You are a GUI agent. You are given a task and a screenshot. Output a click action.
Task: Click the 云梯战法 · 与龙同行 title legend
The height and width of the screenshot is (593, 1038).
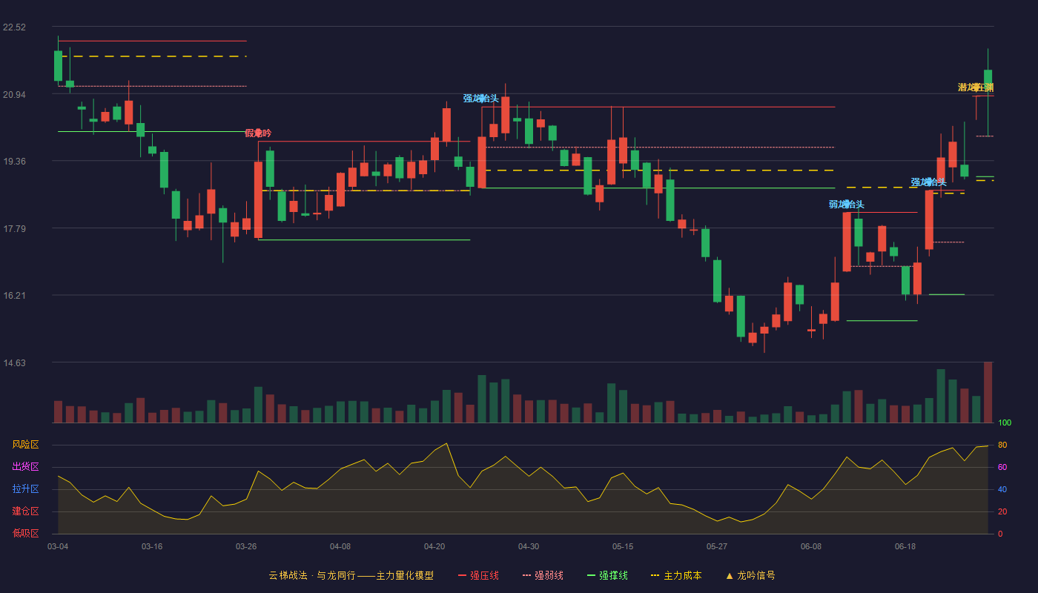coord(351,575)
